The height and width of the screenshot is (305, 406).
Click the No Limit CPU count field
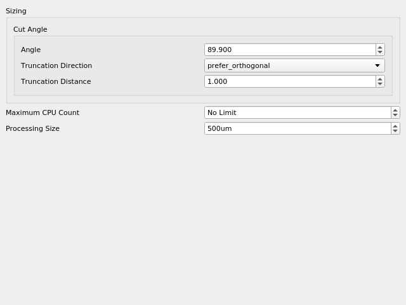point(298,112)
